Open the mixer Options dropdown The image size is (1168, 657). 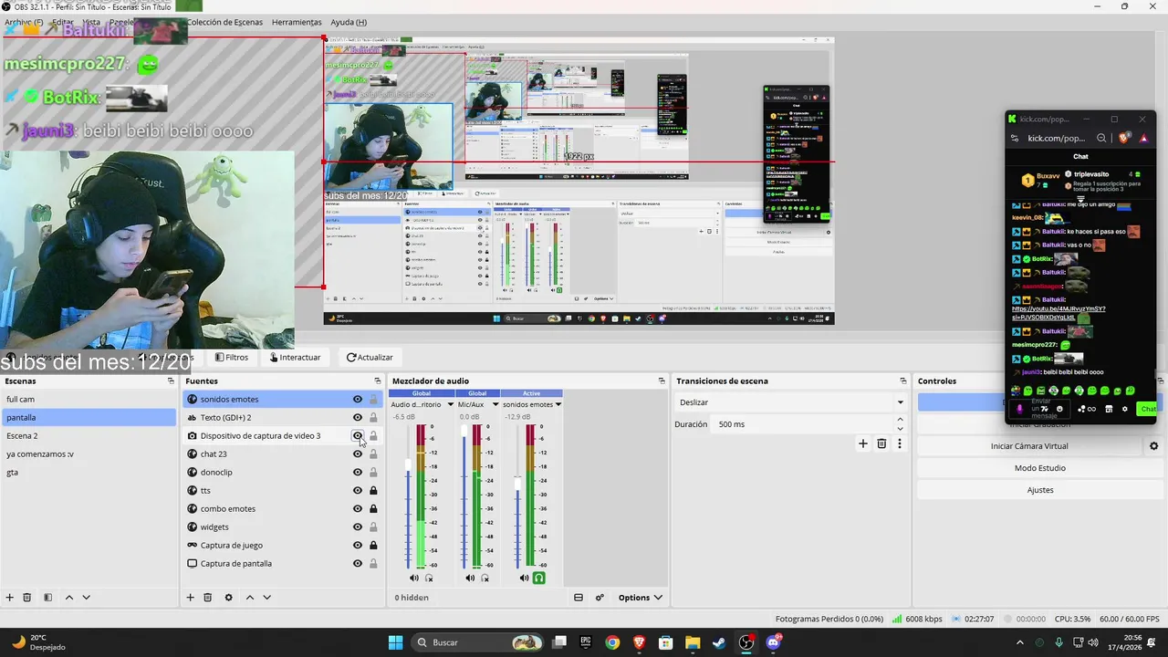[640, 598]
